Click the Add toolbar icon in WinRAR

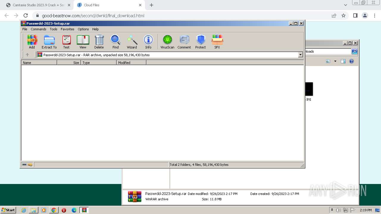click(x=32, y=42)
